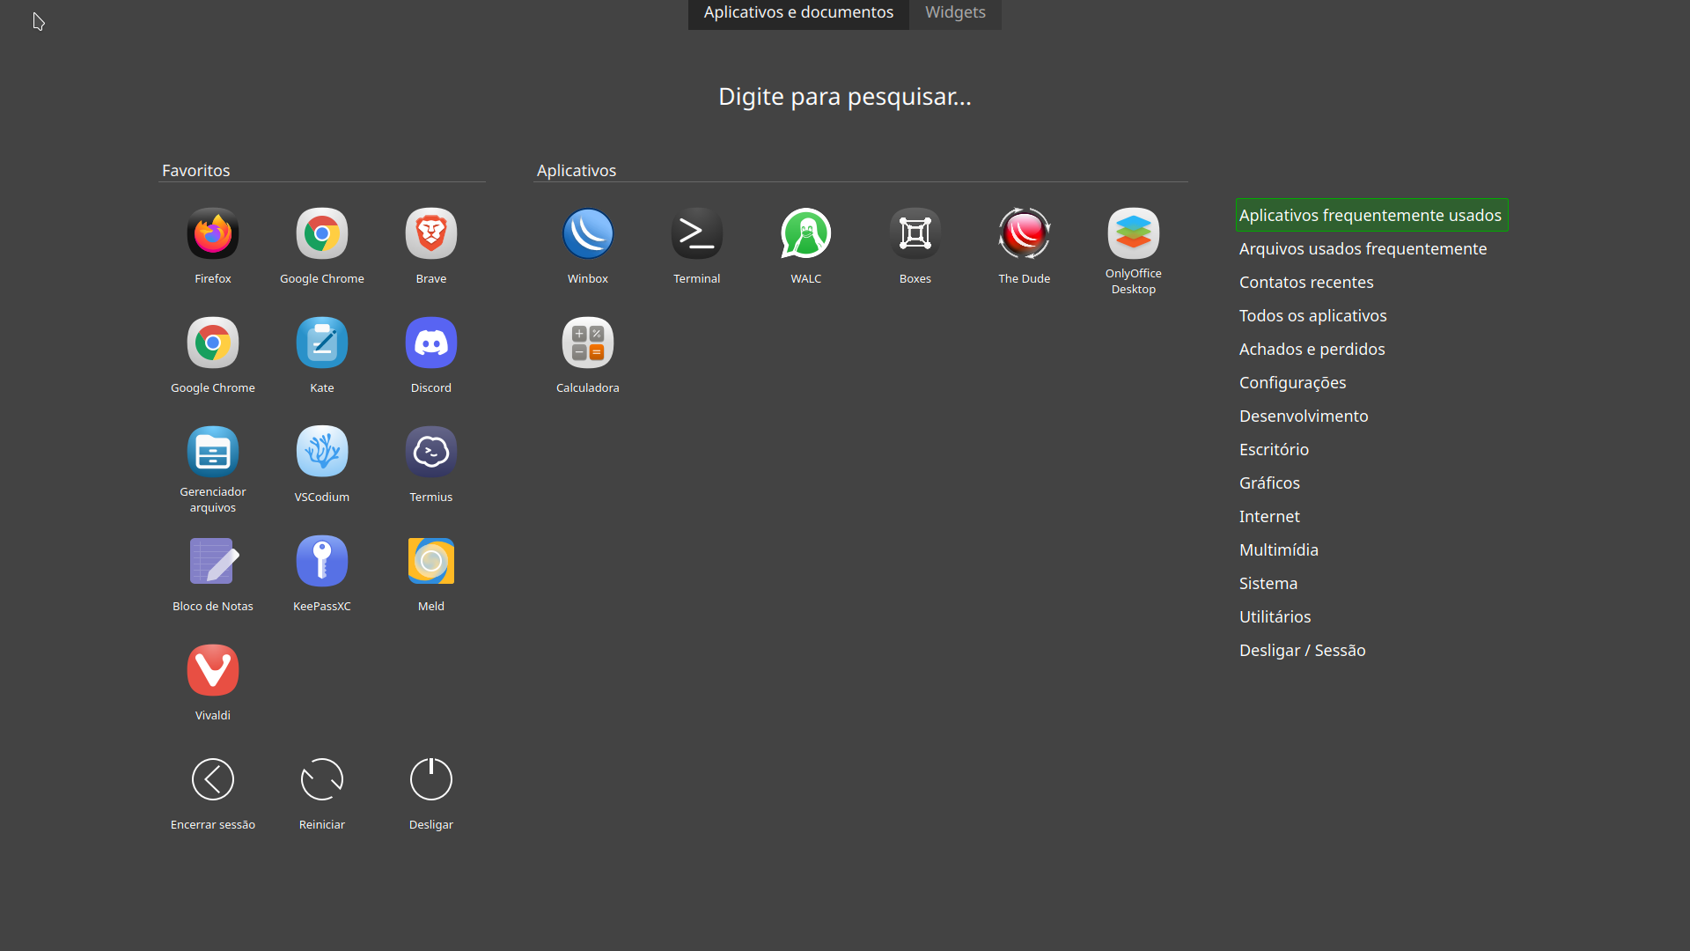Click the Desligar power icon

(x=431, y=780)
